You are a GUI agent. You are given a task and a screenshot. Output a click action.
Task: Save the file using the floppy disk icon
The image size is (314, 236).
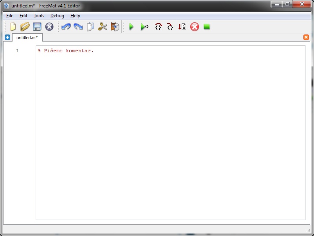(37, 27)
